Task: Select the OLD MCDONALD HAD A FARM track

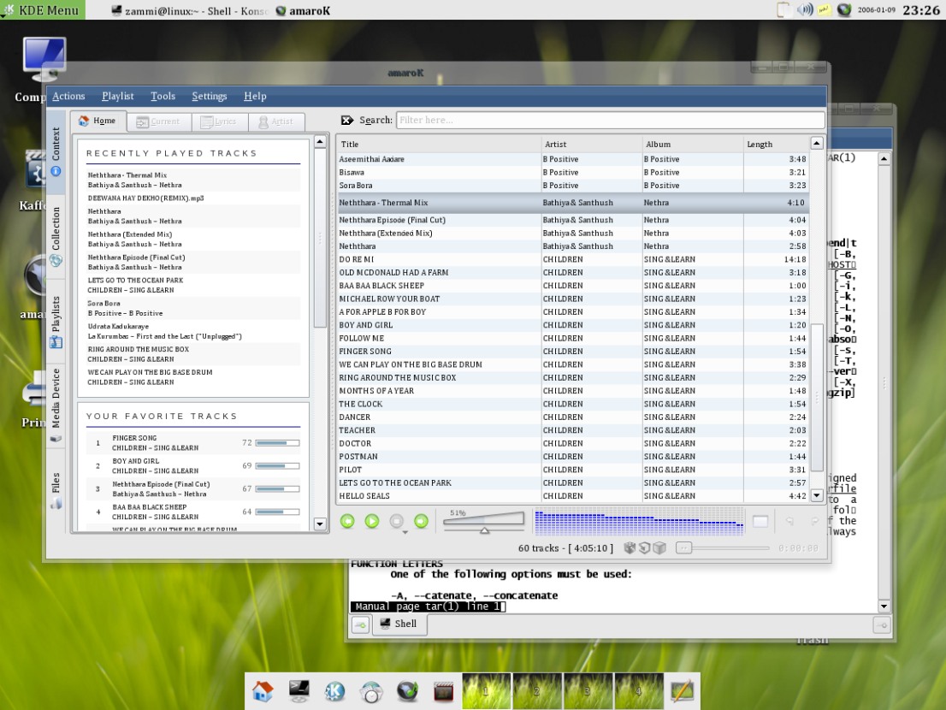Action: point(572,273)
